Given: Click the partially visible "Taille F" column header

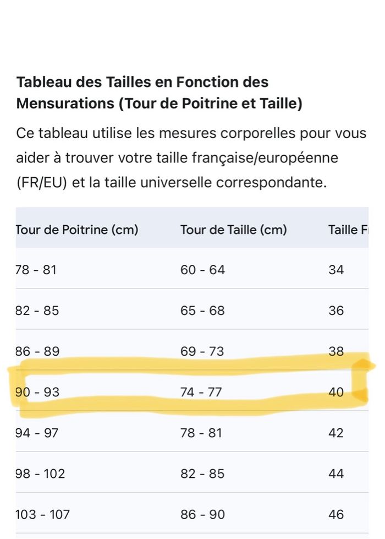Looking at the screenshot, I should (348, 230).
